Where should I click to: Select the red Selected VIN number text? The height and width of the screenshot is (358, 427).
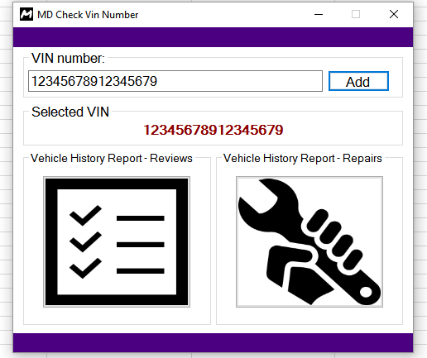[213, 130]
